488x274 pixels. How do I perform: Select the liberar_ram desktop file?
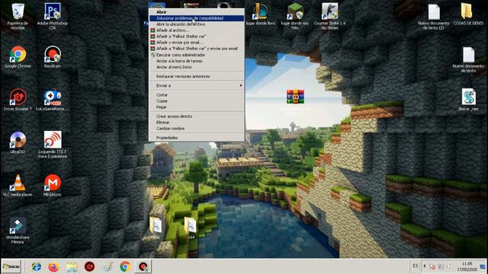(x=468, y=100)
